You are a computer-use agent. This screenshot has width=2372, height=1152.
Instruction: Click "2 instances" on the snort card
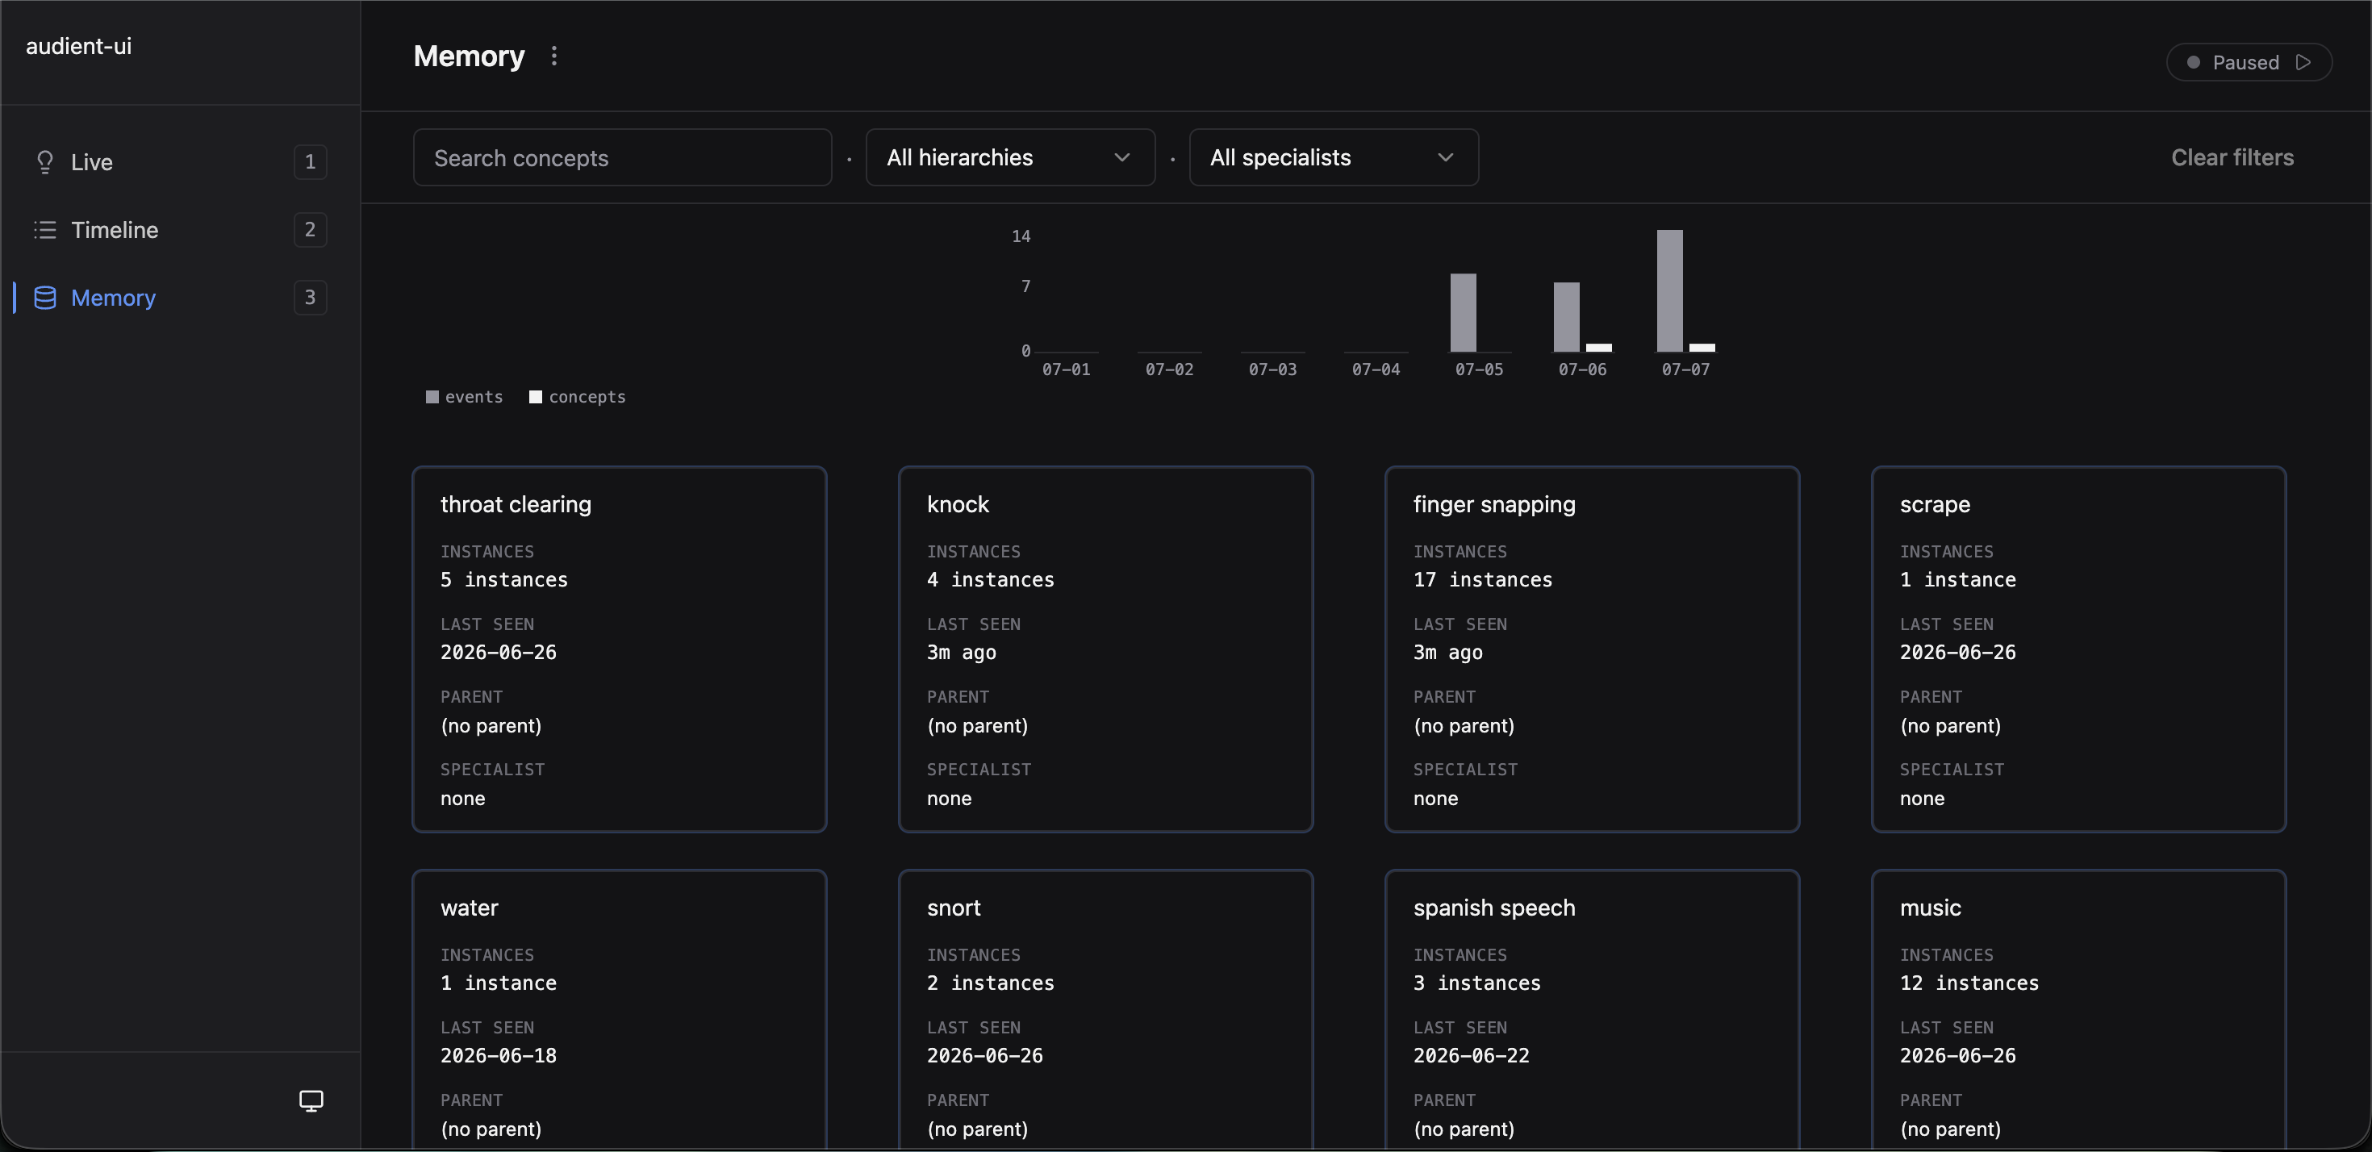pos(990,983)
